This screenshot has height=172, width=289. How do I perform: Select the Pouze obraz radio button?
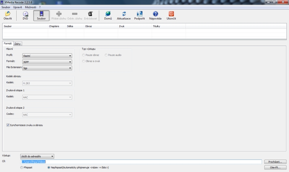(83, 55)
